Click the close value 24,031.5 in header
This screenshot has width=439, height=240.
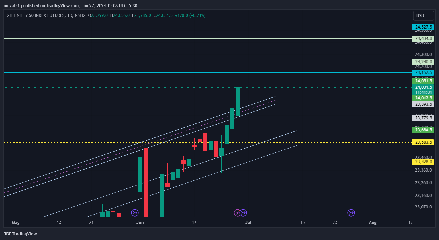[x=164, y=15]
